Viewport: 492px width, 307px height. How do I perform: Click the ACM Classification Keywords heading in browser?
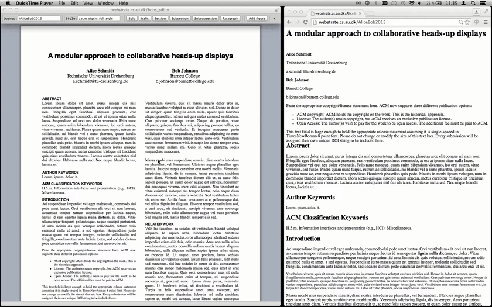click(327, 218)
